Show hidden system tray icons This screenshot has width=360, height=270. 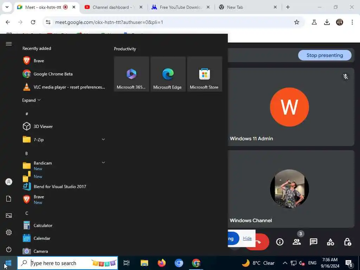[285, 263]
